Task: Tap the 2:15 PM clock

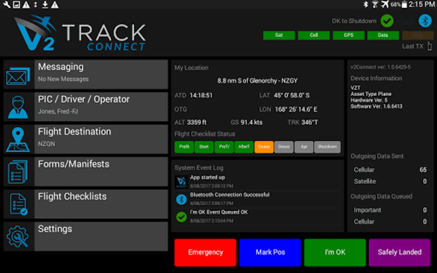Action: [x=422, y=4]
